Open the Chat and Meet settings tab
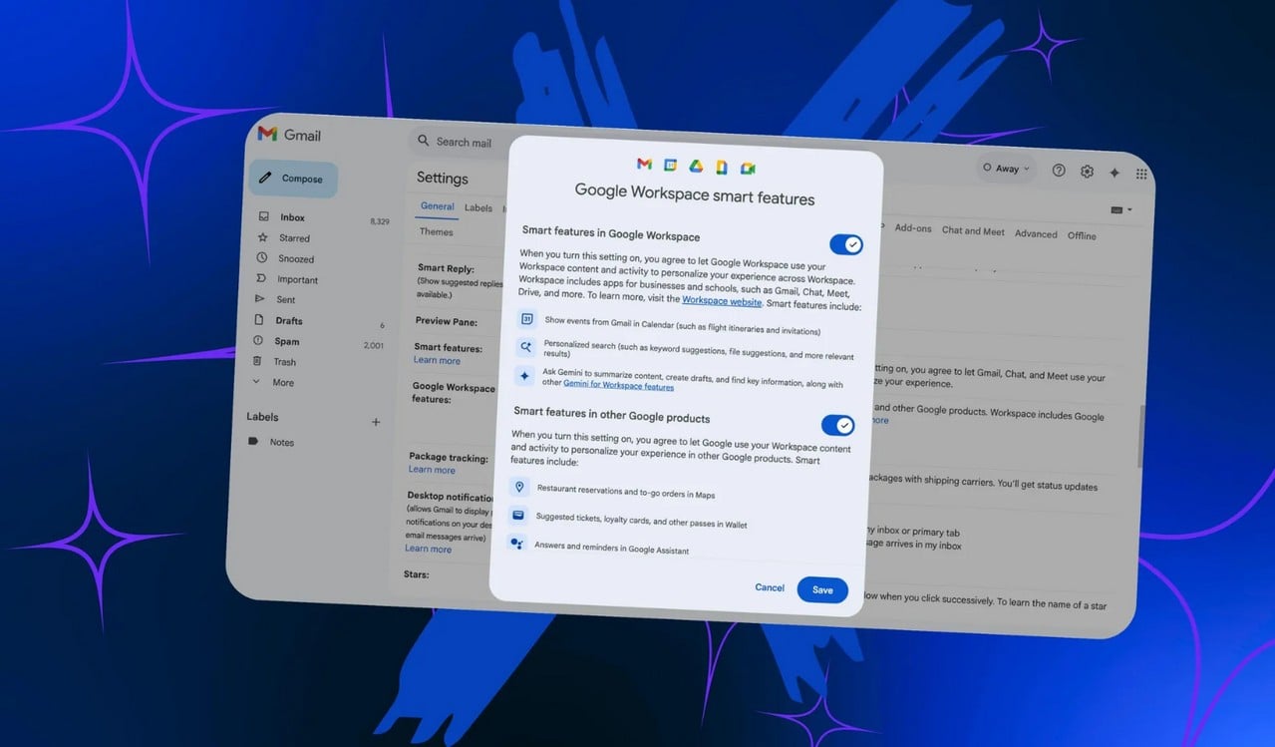The width and height of the screenshot is (1275, 747). pyautogui.click(x=973, y=231)
